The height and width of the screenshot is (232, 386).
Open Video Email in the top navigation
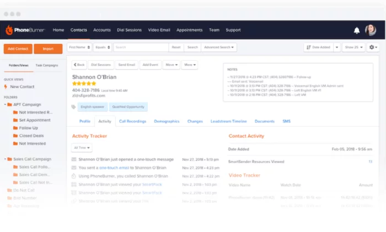[x=159, y=30]
